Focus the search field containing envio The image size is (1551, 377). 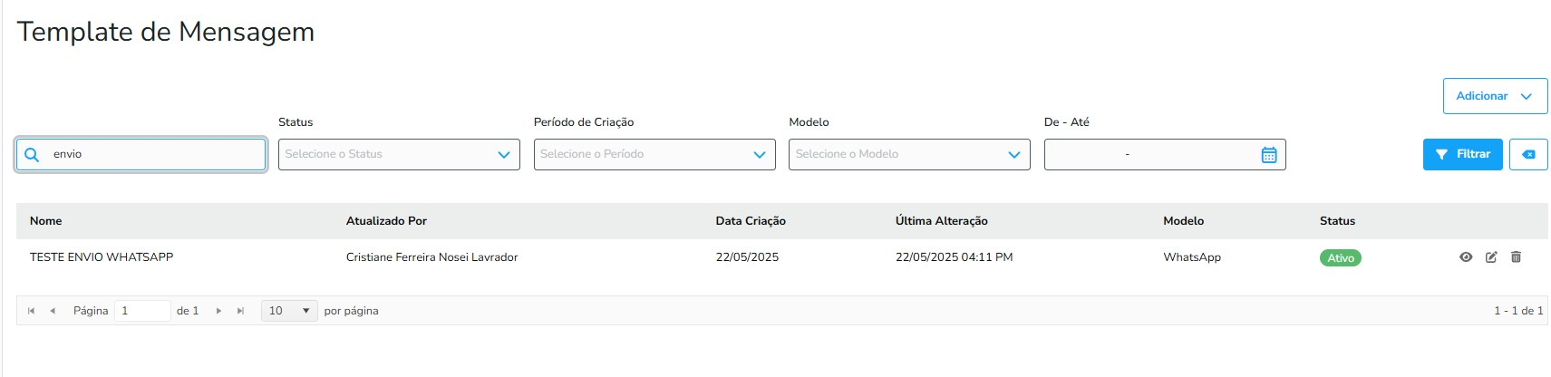point(154,155)
